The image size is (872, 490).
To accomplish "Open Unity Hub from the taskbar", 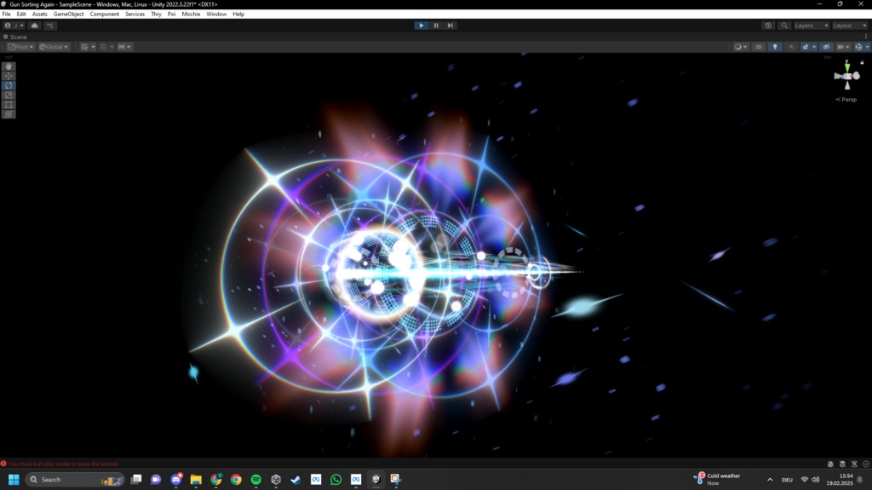I will 276,480.
